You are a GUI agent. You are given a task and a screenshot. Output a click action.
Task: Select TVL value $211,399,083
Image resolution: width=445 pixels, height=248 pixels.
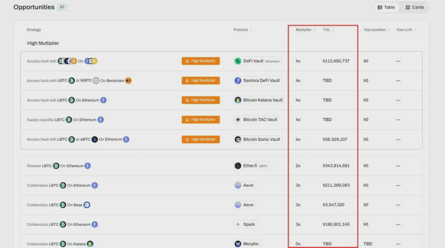tap(336, 185)
